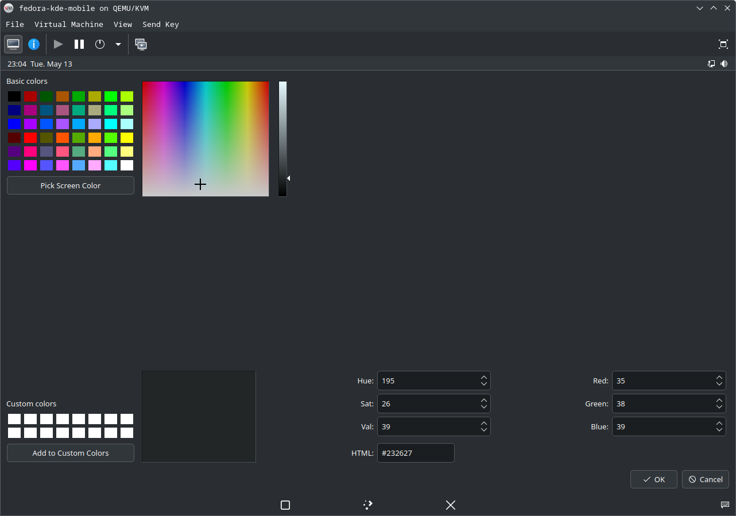Cancel the color dialog
This screenshot has height=516, width=736.
coord(706,479)
